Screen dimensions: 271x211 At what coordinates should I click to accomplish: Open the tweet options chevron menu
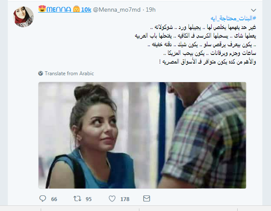253,10
